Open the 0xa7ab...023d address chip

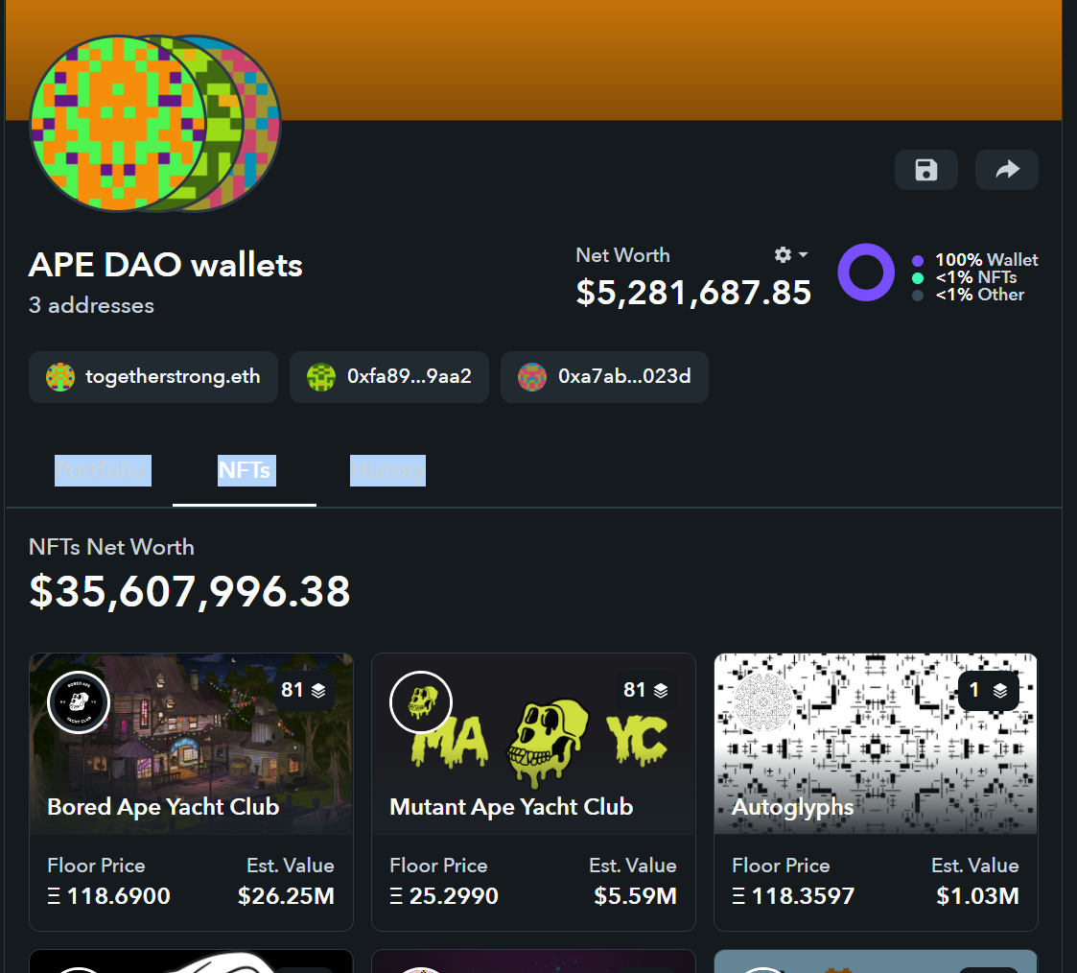coord(604,377)
